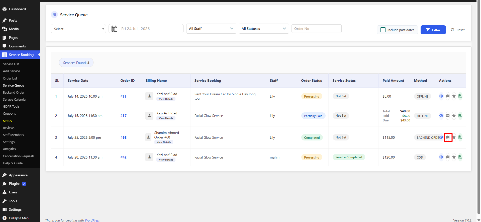
Task: Click the calendar icon in date field
Action: click(x=114, y=29)
